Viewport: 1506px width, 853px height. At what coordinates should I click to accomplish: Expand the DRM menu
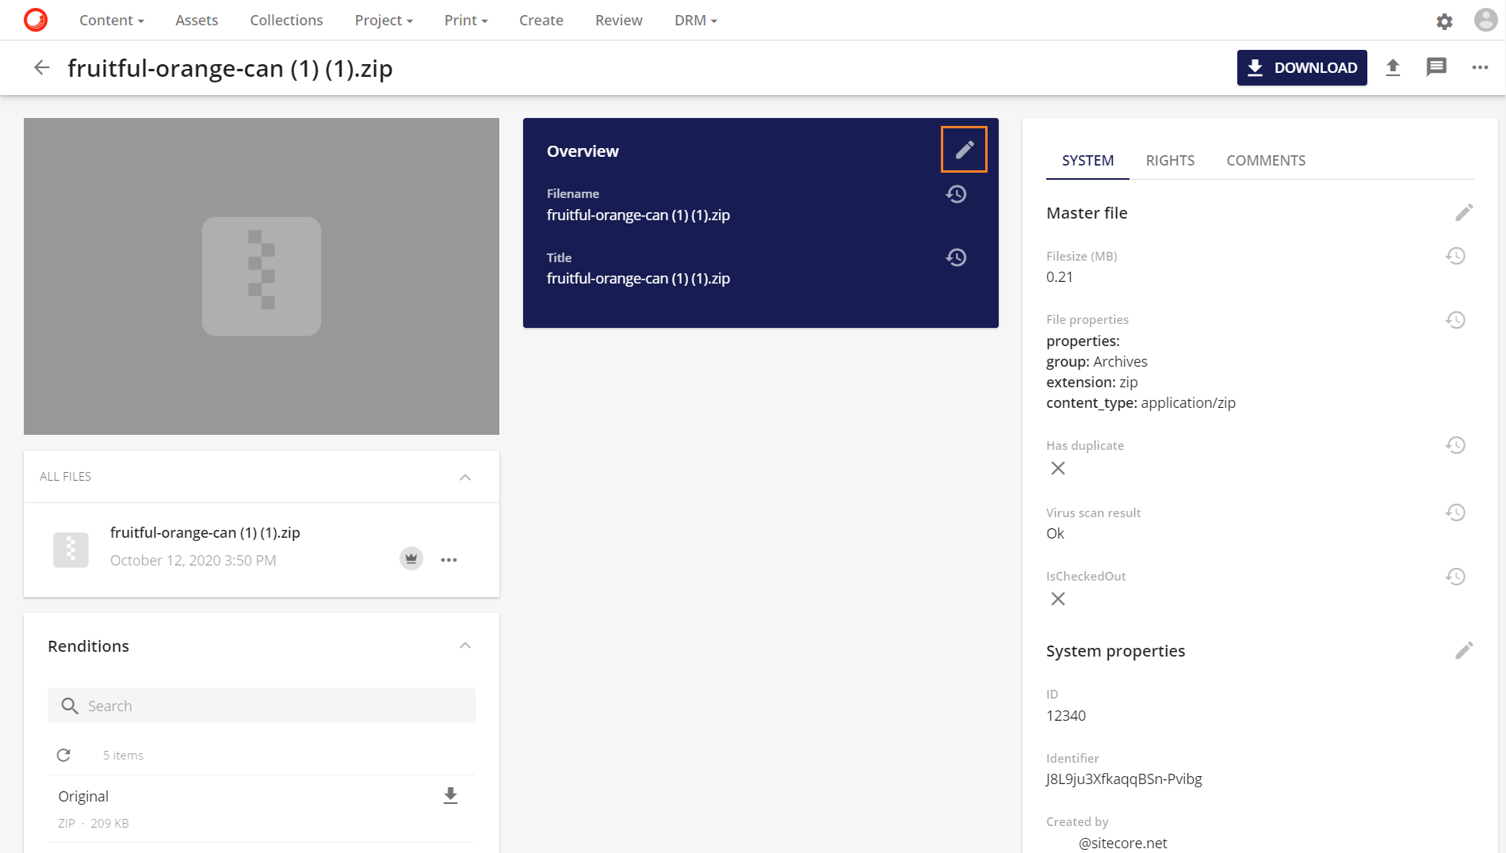695,21
